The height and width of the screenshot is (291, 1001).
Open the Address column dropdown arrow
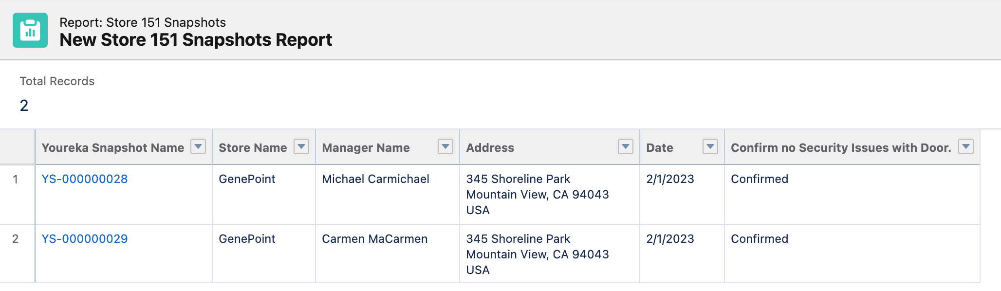point(626,146)
